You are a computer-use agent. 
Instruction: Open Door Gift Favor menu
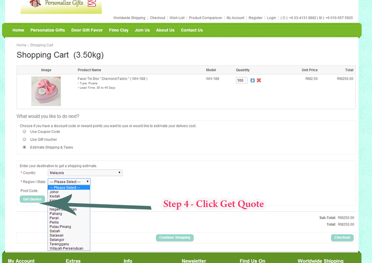pos(87,30)
